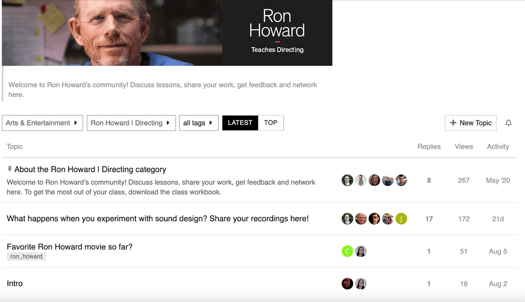Open the all tags filter dropdown

coord(199,123)
